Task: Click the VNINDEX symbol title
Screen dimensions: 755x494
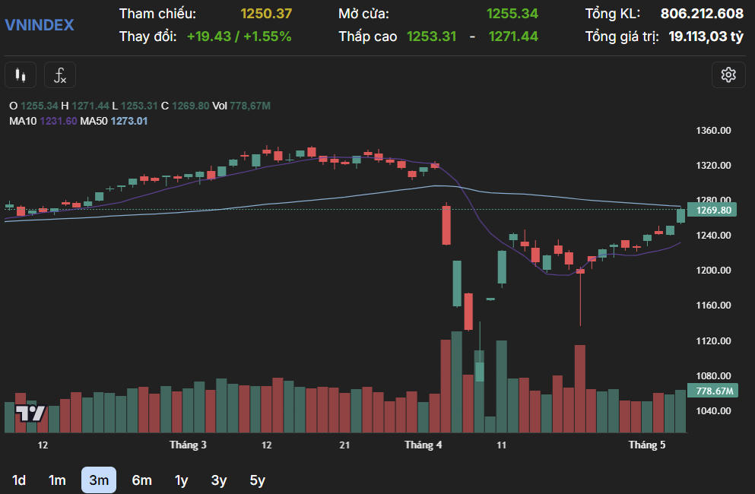Action: point(40,24)
